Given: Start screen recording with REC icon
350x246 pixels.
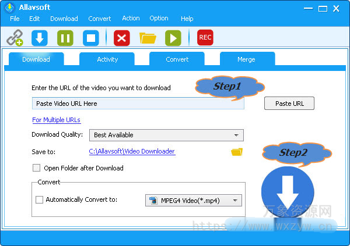Looking at the screenshot, I should point(205,37).
